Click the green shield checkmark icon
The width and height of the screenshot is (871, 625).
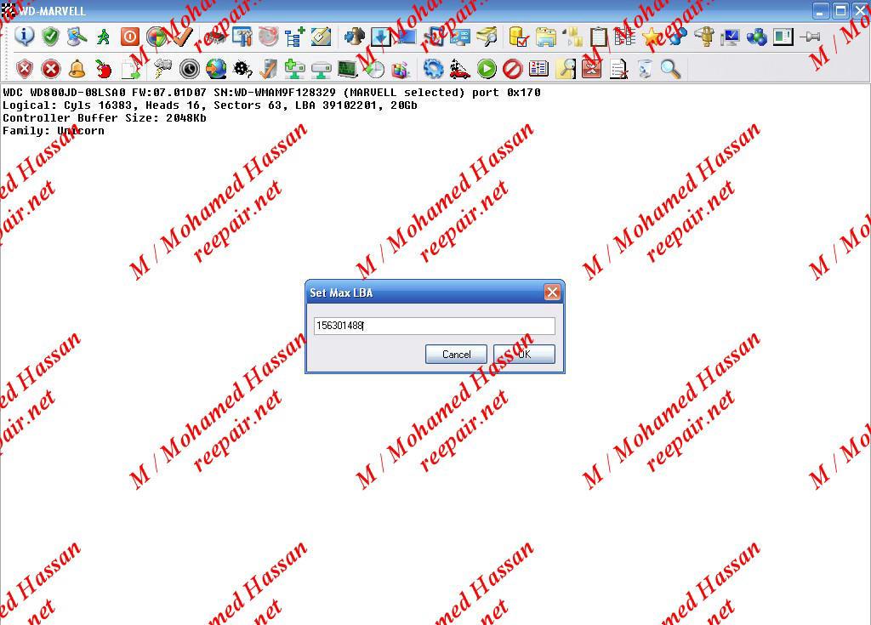(51, 37)
